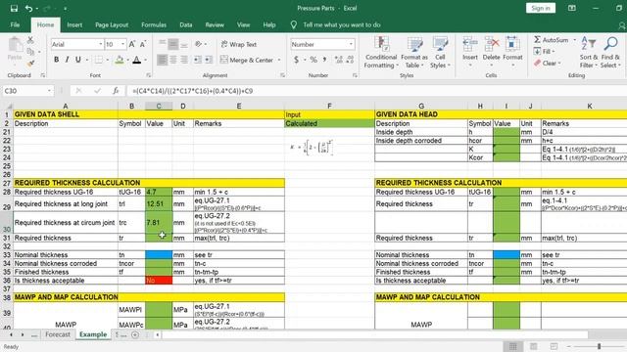Decrease decimal places

point(350,60)
